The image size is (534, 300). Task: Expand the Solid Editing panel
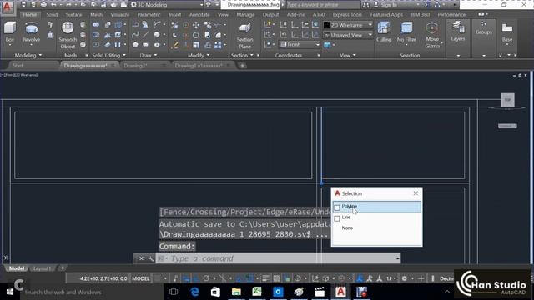coord(108,55)
